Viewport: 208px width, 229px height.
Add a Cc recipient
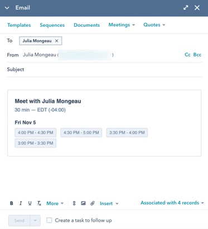pos(187,55)
